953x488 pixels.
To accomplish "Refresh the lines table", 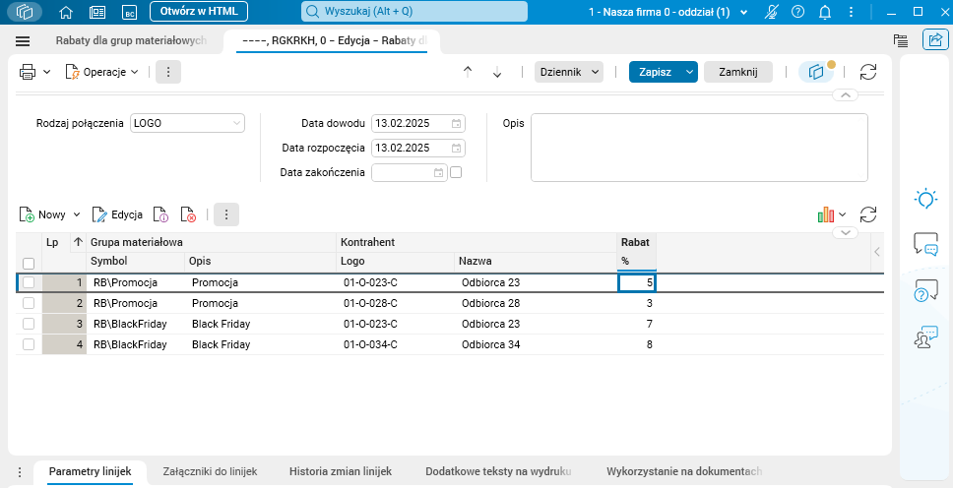I will [x=868, y=214].
